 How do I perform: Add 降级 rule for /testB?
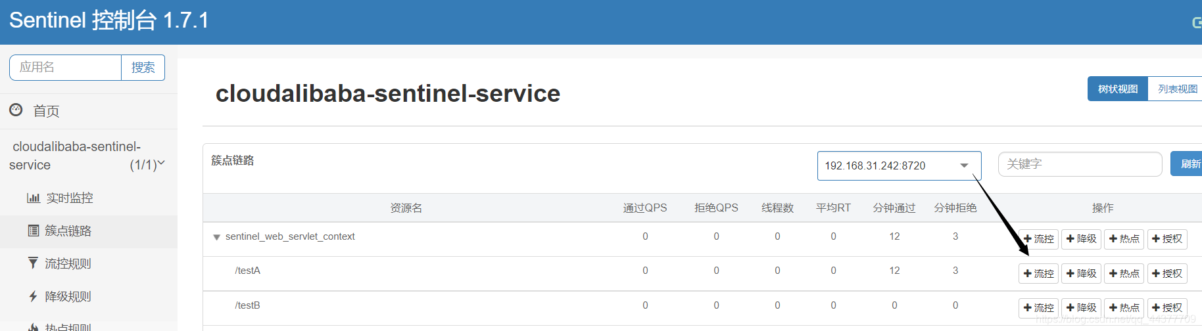point(1081,307)
